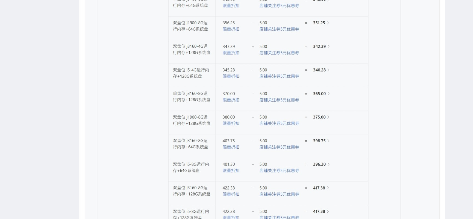Expand the chevron beside the 365.00 total
Screen dimensions: 473x219
click(328, 94)
